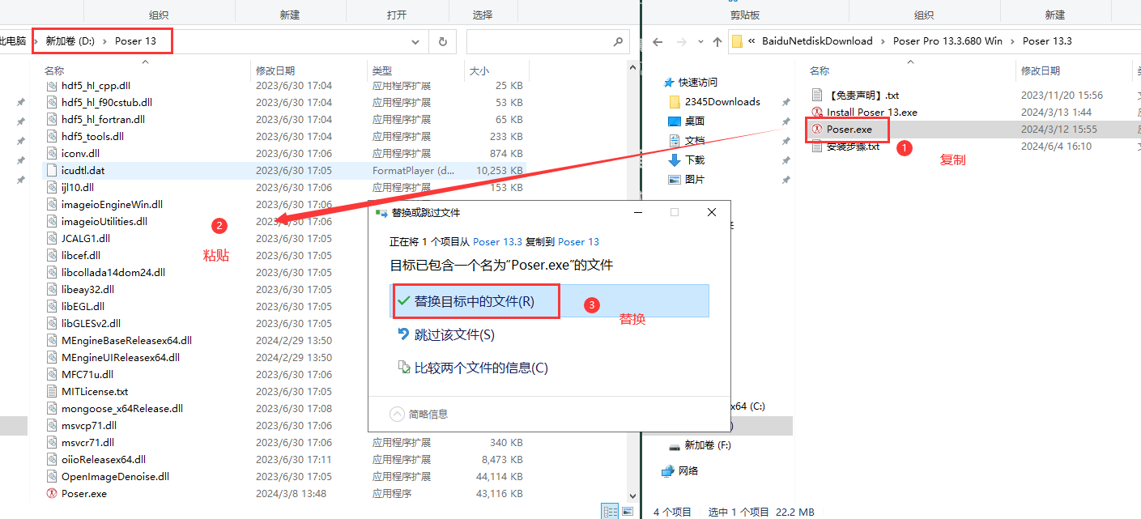Navigate to 新加卷 (D:) breadcrumb in left window
Viewport: 1141px width, 519px height.
[70, 41]
